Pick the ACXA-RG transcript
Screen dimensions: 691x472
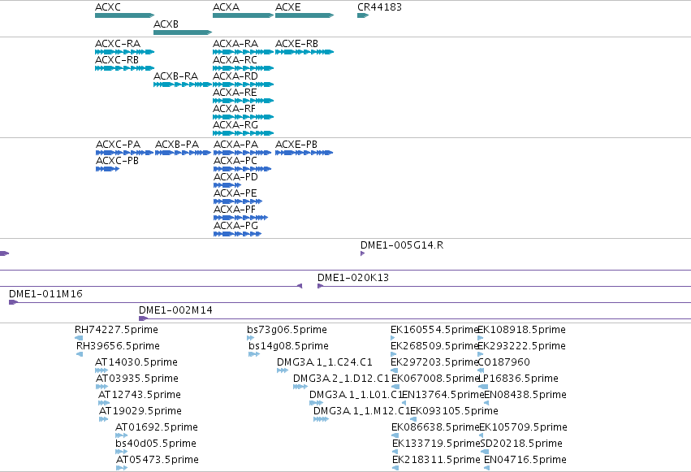point(244,133)
